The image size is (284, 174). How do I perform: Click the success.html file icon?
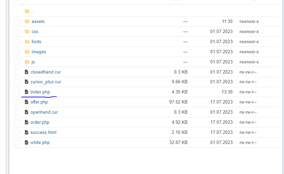tap(27, 132)
